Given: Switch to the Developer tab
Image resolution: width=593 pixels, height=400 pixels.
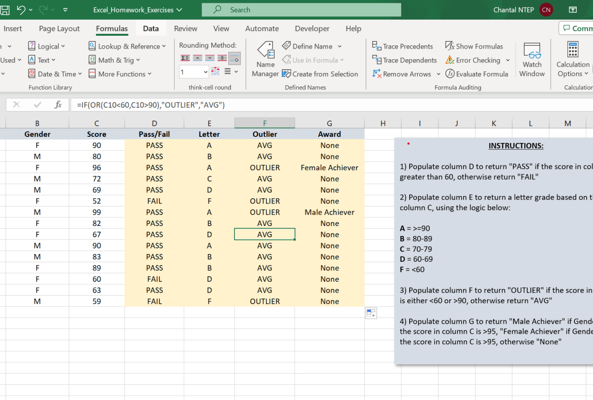Looking at the screenshot, I should click(x=312, y=29).
